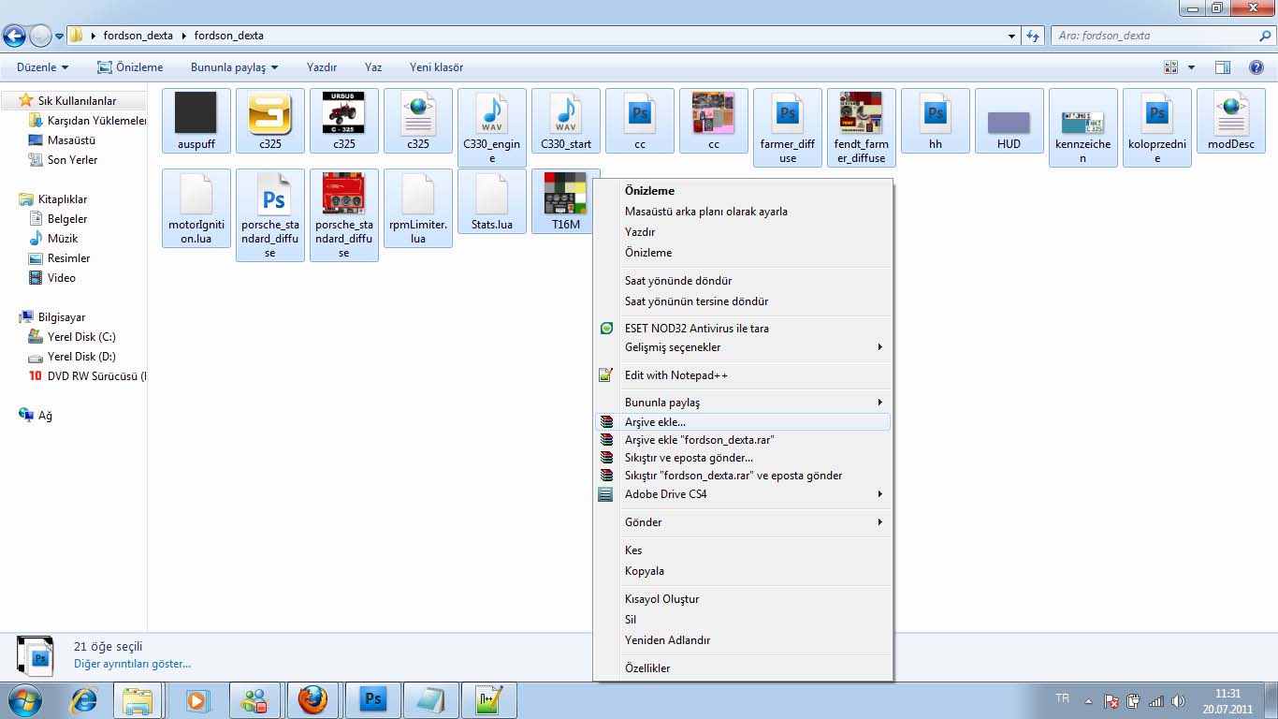
Task: Select the fendt_farmer_diffuse texture thumbnail
Action: tap(861, 114)
